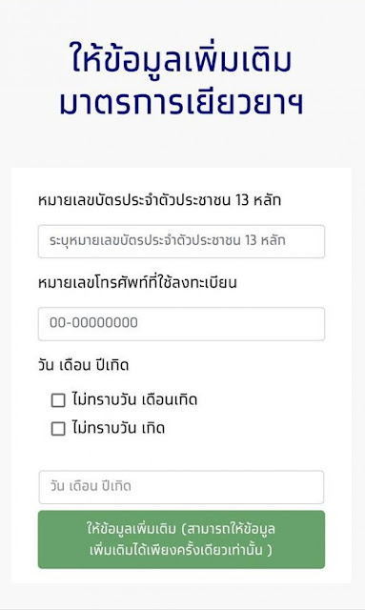Viewport: 365px width, 610px height.
Task: Click the วัน เดือน ปีเกิด section label
Action: (x=83, y=365)
